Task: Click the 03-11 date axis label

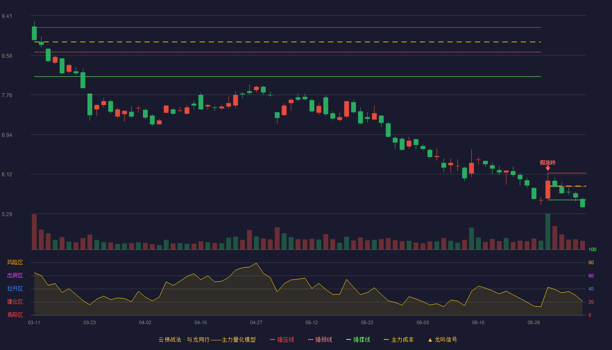Action: (x=34, y=322)
